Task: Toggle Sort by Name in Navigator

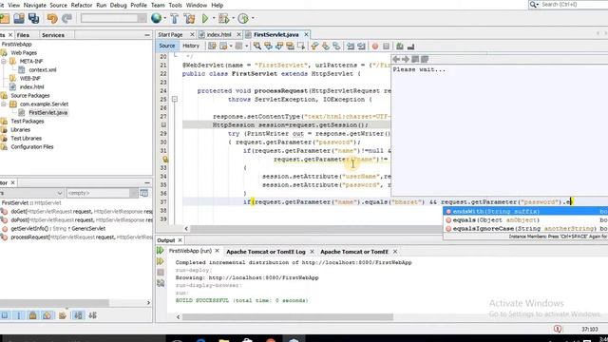Action: [x=78, y=315]
